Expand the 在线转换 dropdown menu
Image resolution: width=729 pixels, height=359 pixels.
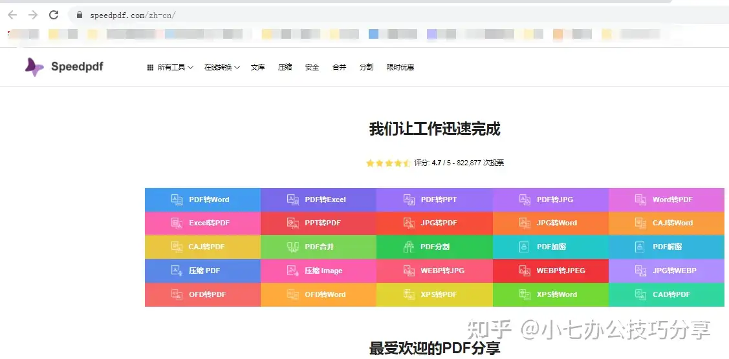click(222, 67)
